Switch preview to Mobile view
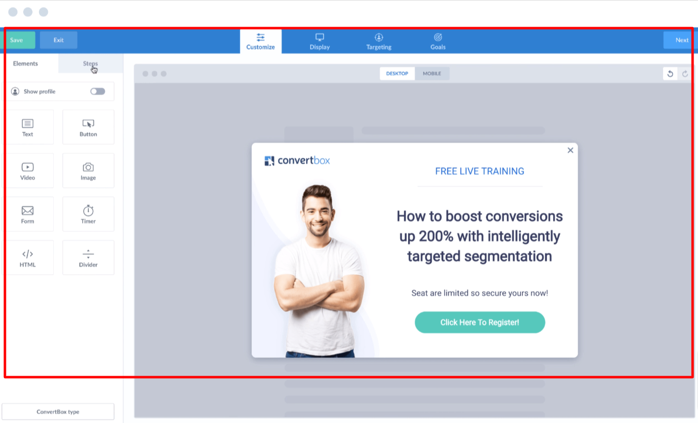Viewport: 698px width, 423px height. [432, 73]
